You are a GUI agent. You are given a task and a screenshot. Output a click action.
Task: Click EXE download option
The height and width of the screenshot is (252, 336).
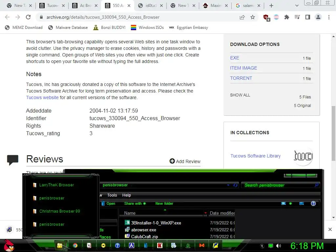point(235,58)
